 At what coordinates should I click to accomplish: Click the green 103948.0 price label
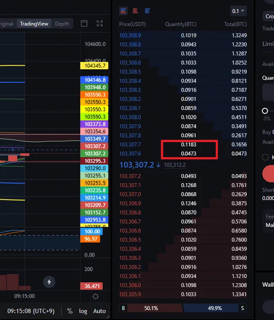point(94,88)
